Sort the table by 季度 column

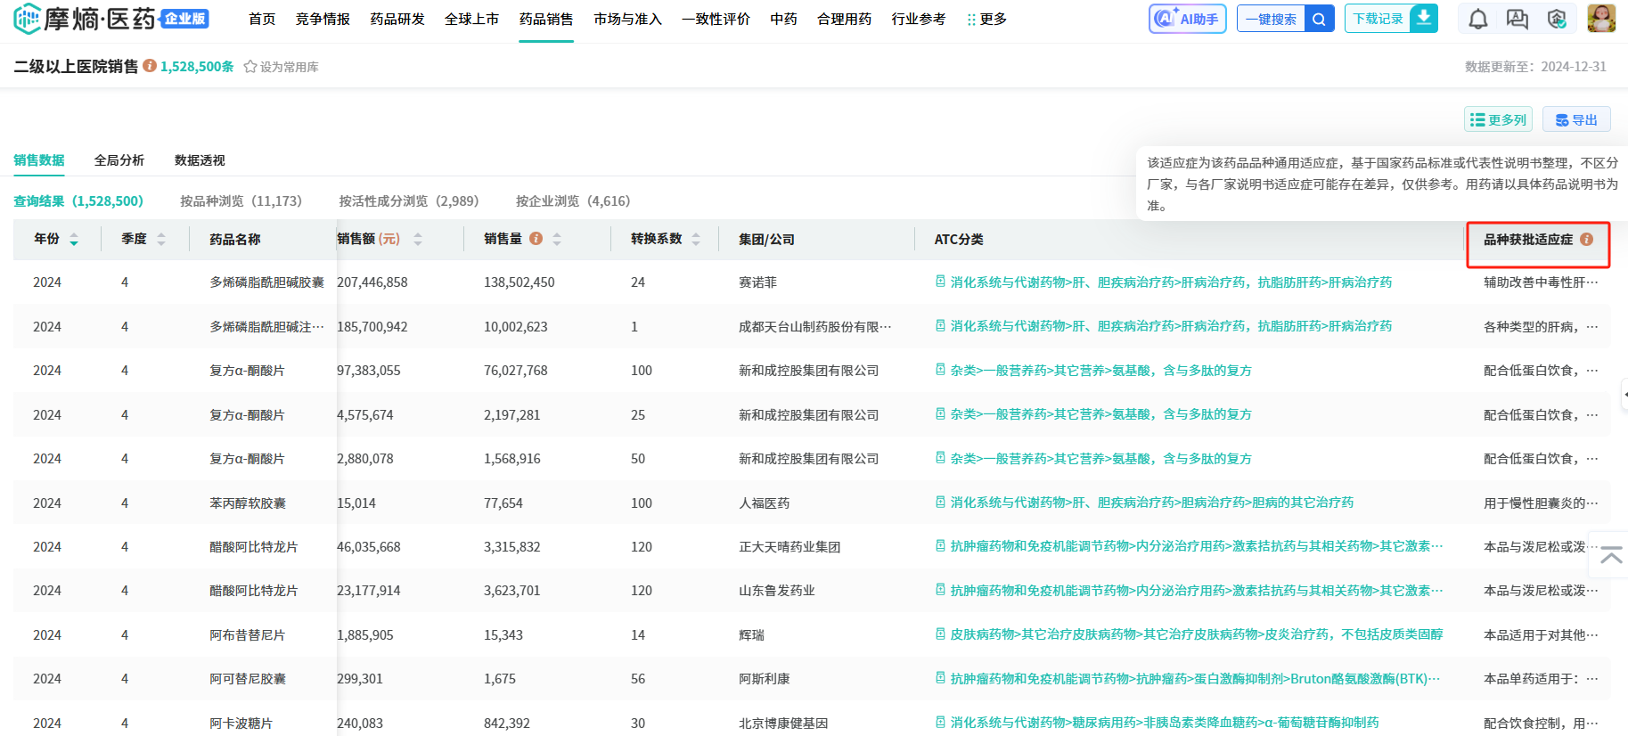(161, 239)
